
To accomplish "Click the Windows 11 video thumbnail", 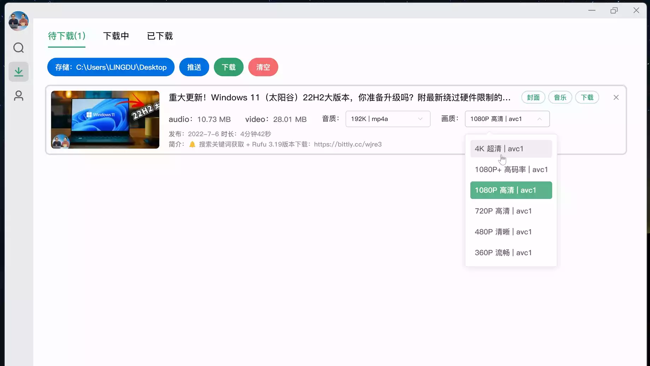I will 105,120.
